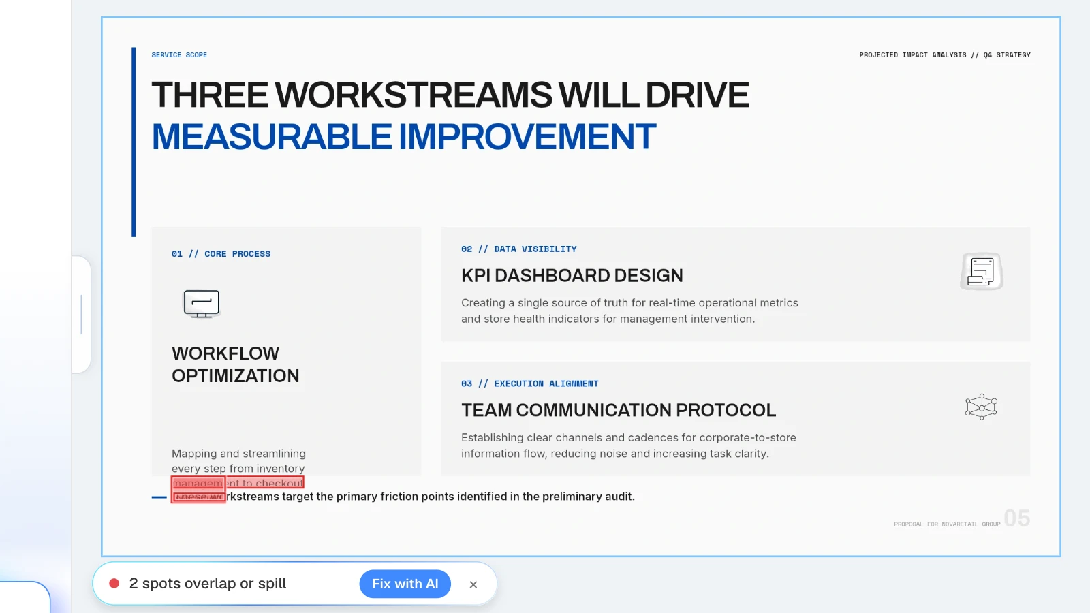Click the Fix with AI button
Viewport: 1090px width, 613px height.
[x=405, y=584]
